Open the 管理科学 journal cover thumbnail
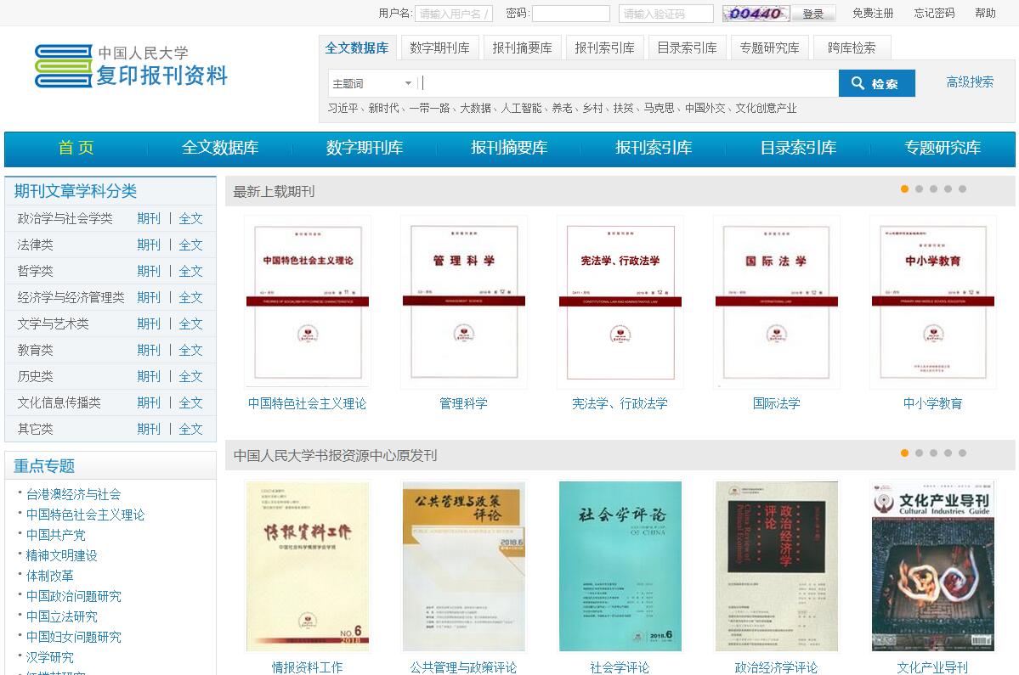This screenshot has width=1019, height=675. 463,301
